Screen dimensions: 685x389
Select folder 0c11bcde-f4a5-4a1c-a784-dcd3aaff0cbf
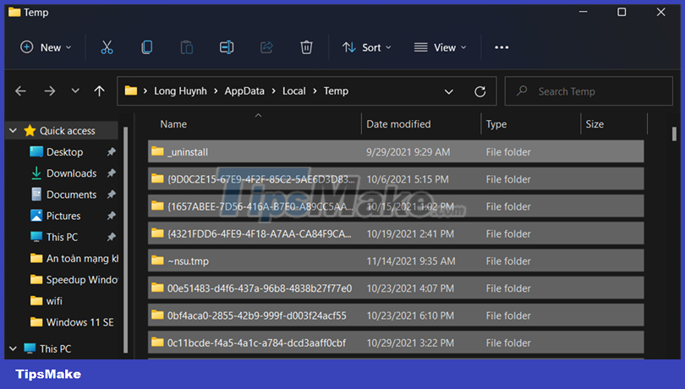(x=396, y=342)
